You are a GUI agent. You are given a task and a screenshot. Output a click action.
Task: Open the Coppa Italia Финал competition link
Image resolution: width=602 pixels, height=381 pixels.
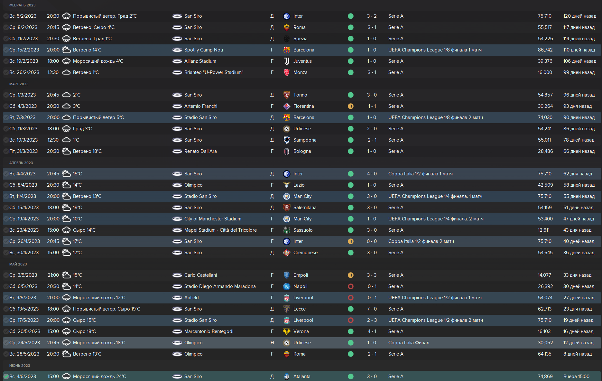pos(409,343)
